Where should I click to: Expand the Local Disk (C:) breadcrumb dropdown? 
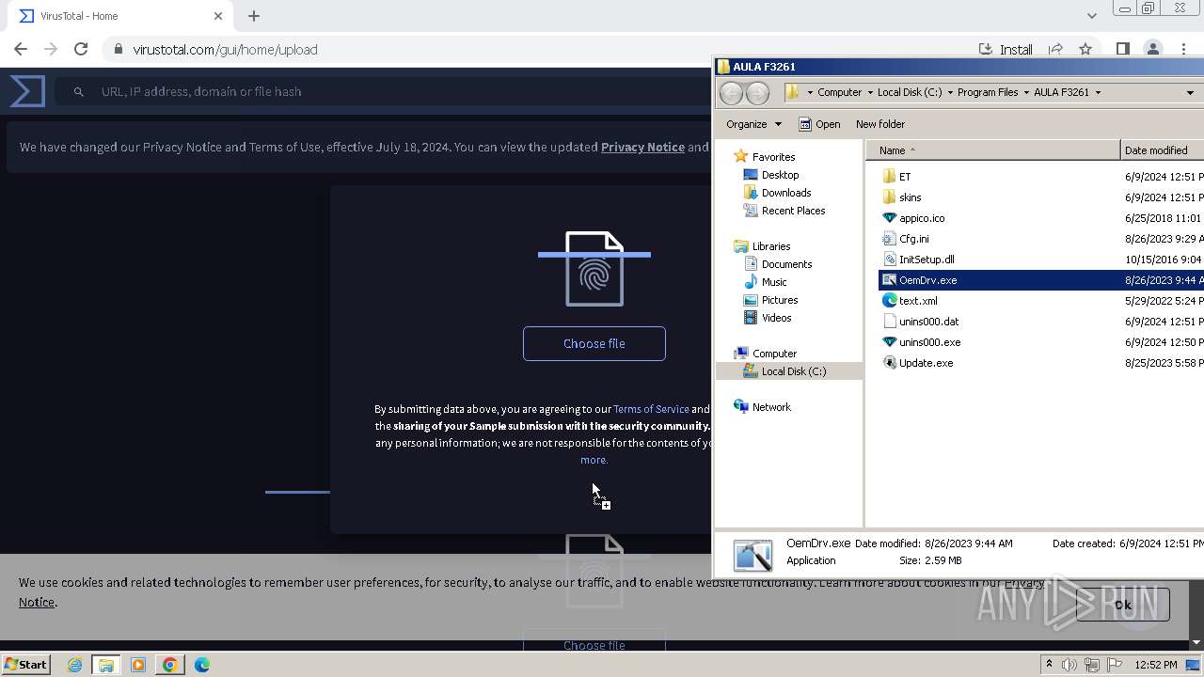(x=949, y=92)
